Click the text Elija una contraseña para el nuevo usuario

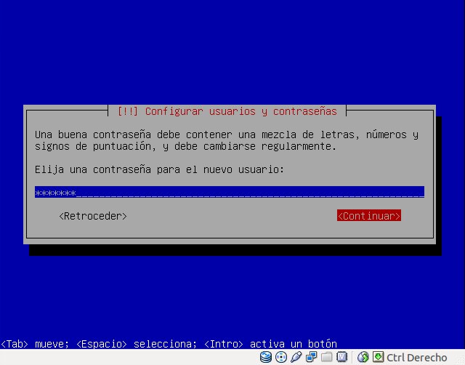pyautogui.click(x=159, y=169)
